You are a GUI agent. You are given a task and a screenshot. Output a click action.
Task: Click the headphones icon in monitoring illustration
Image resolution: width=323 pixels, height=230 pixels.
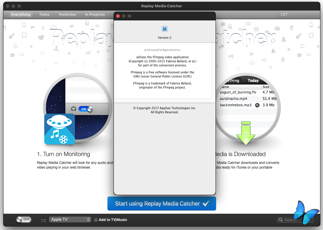74,109
